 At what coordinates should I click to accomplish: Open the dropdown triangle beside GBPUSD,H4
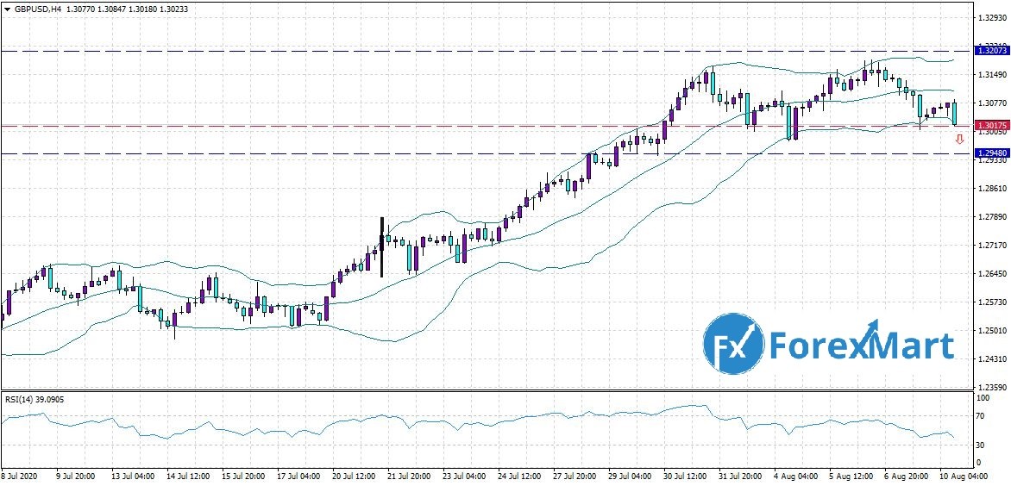tap(6, 9)
